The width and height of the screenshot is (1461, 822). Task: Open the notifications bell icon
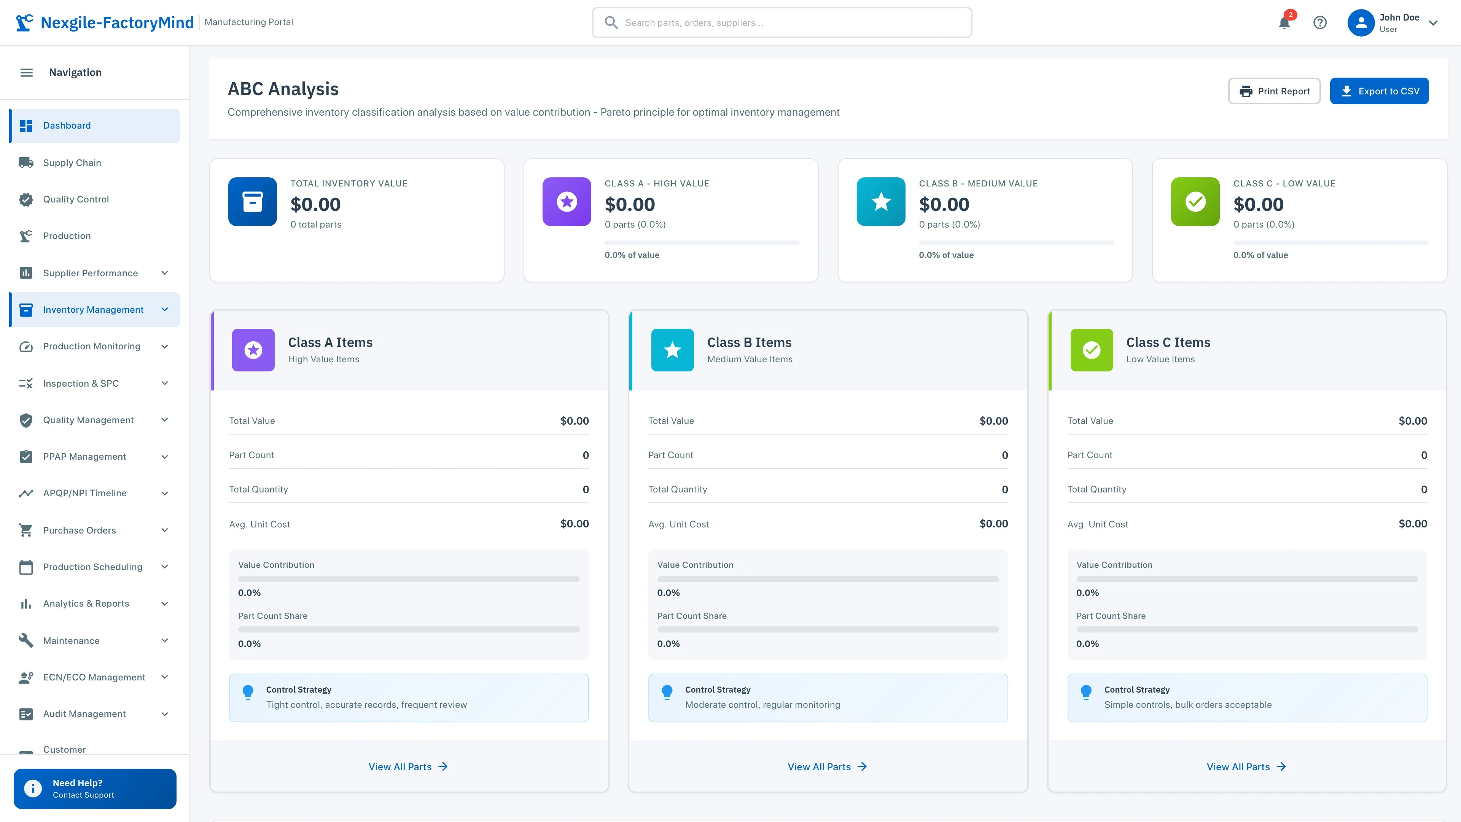(x=1284, y=23)
